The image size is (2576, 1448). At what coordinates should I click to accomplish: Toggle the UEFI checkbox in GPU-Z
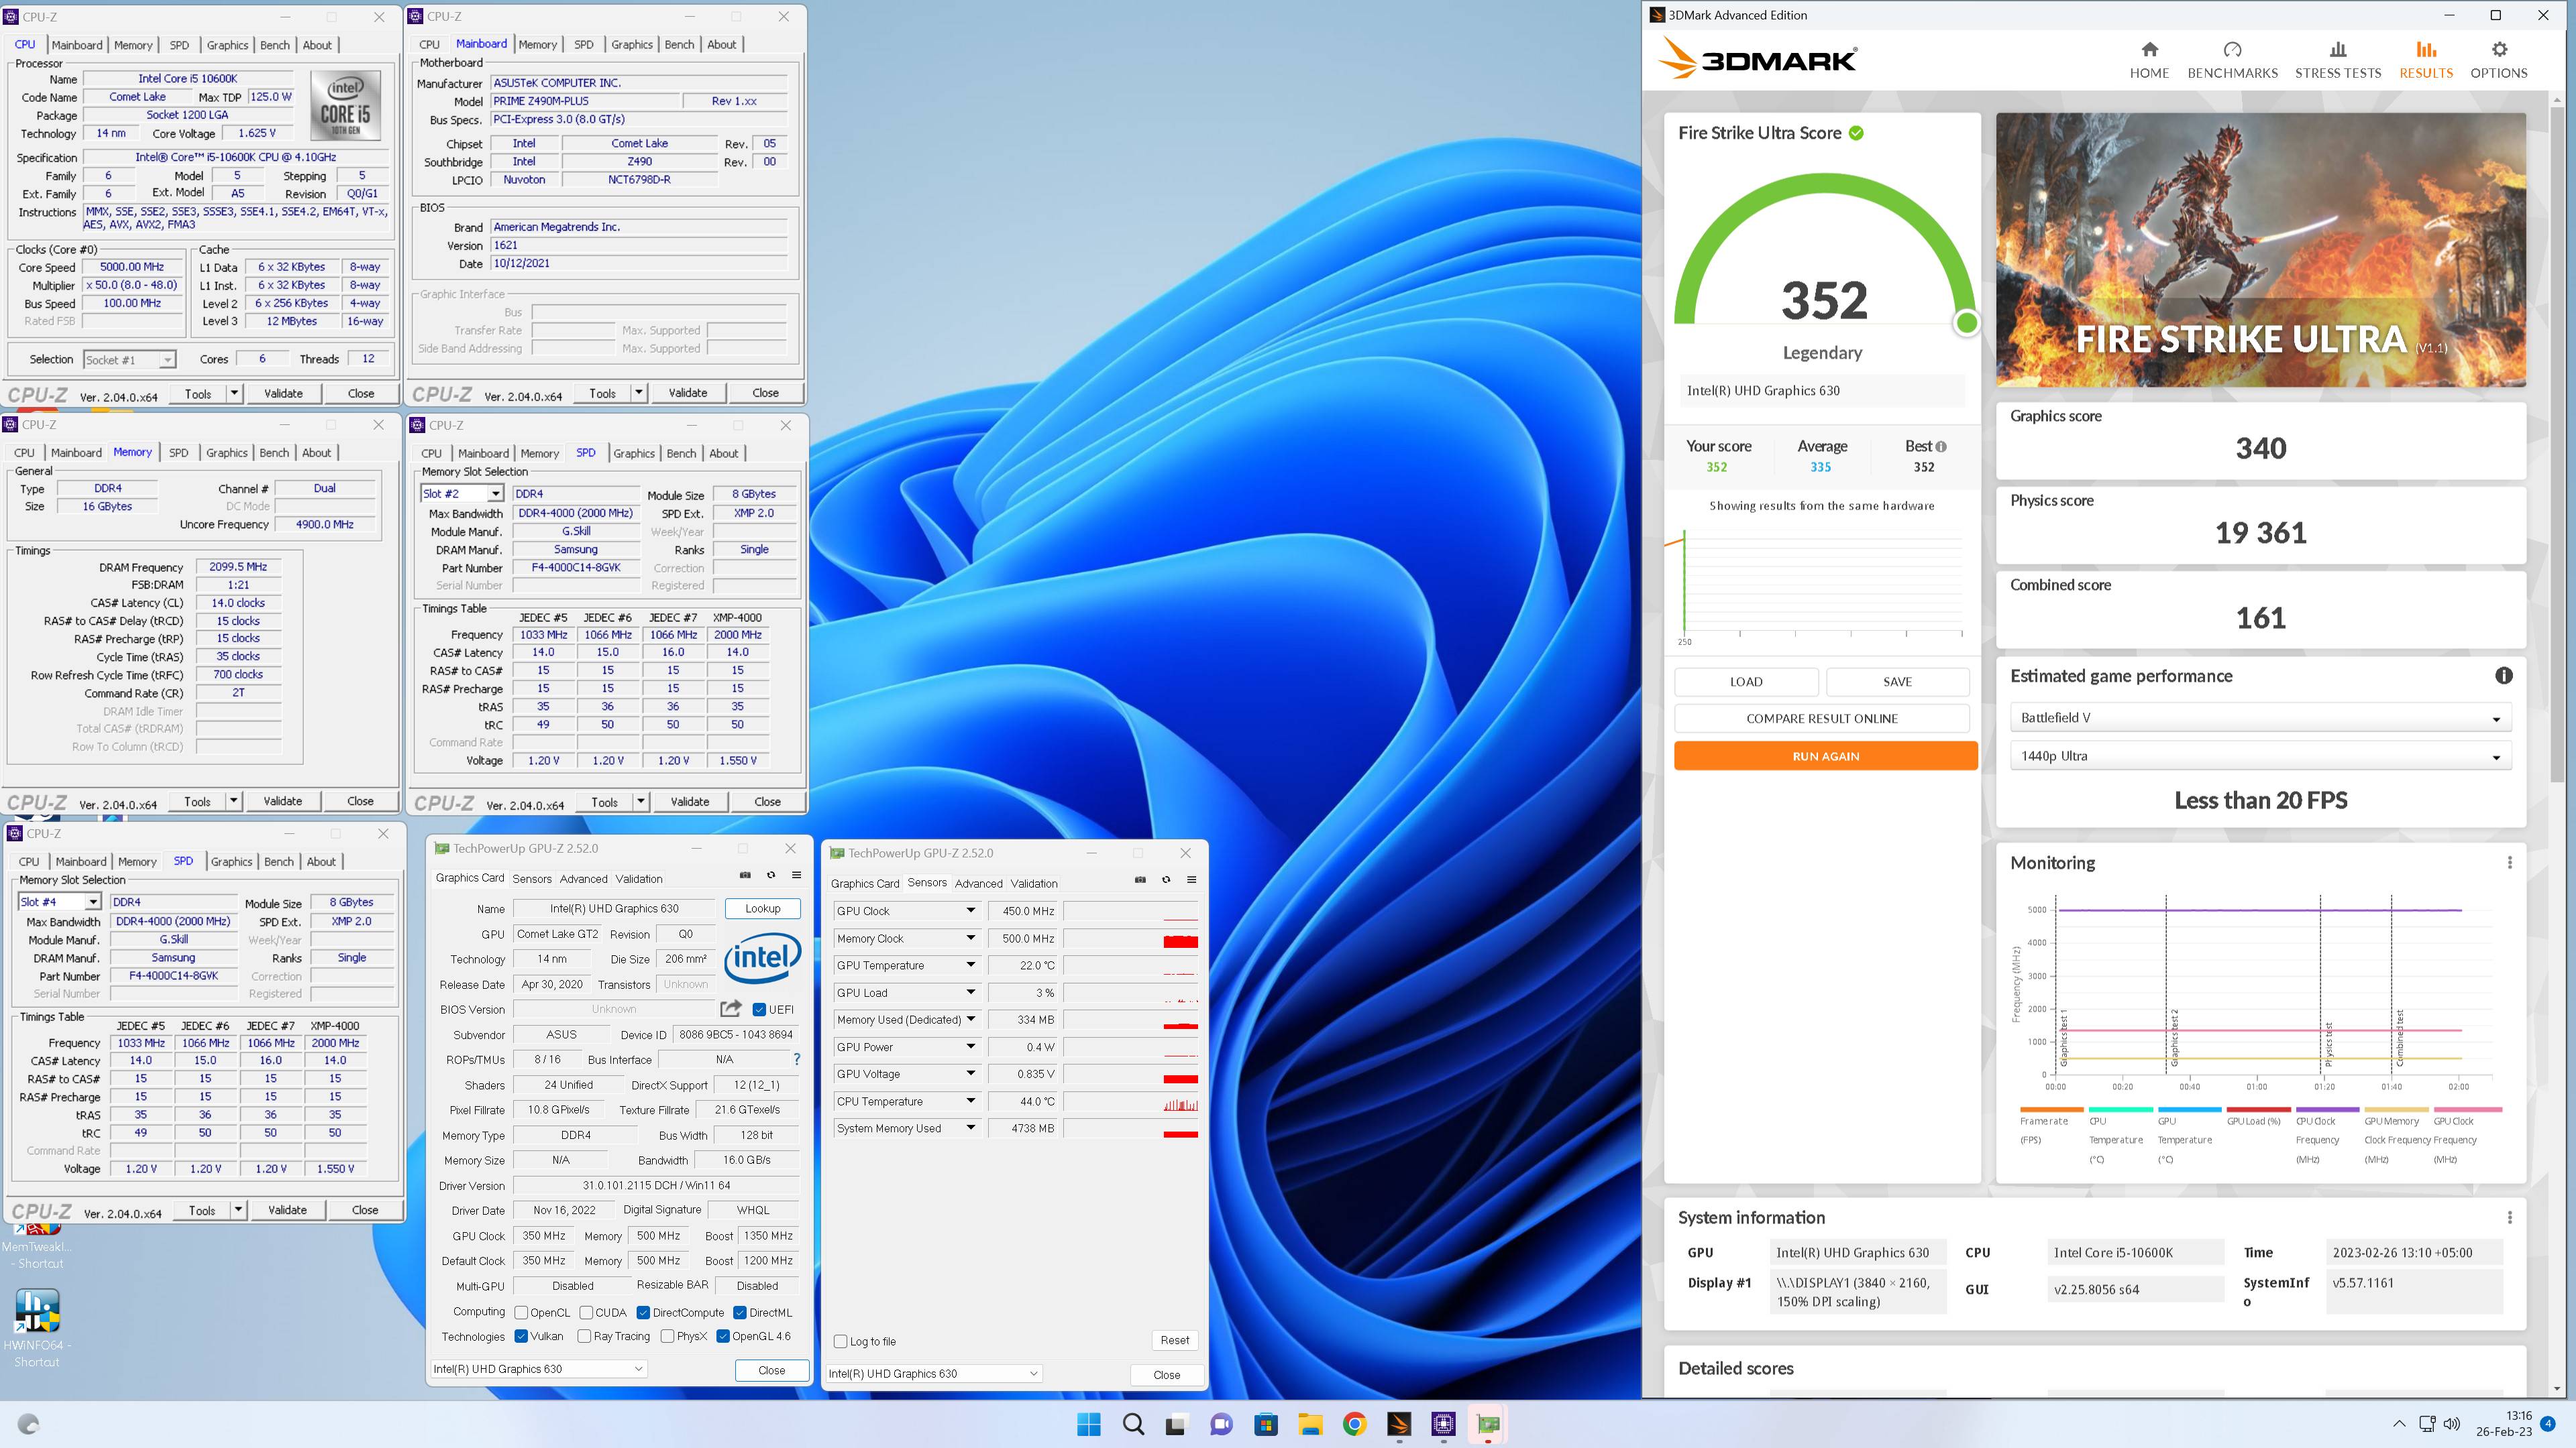[x=759, y=1010]
